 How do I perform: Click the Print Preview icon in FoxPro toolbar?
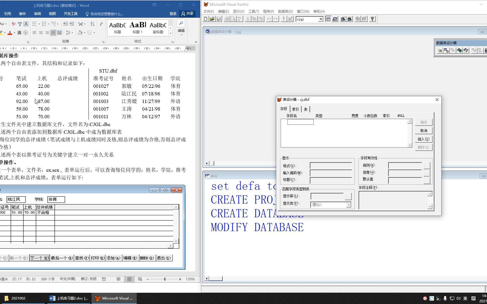233,19
